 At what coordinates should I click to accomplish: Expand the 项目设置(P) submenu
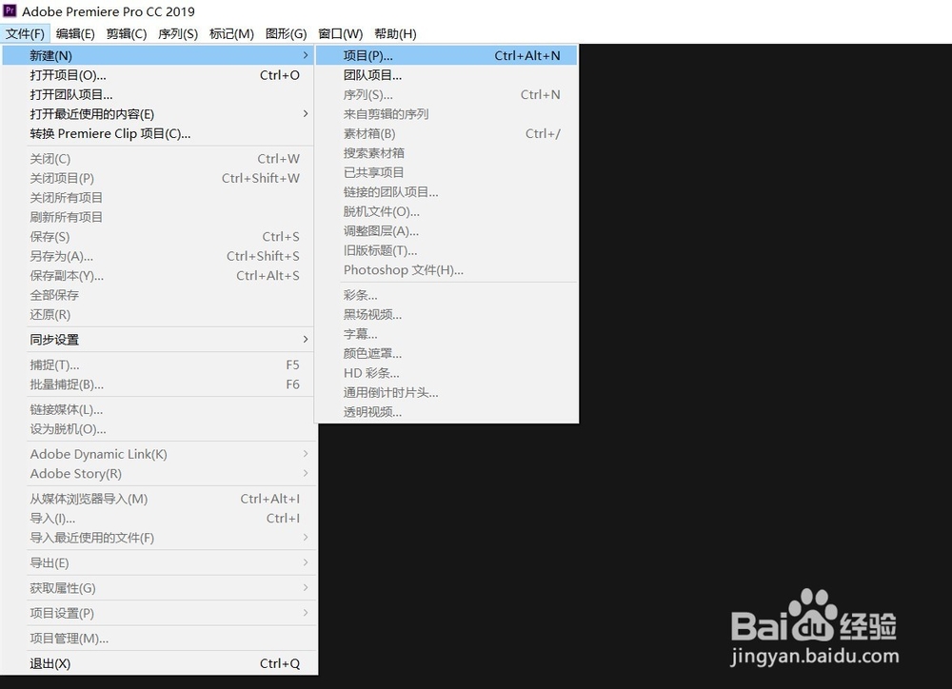tap(158, 613)
